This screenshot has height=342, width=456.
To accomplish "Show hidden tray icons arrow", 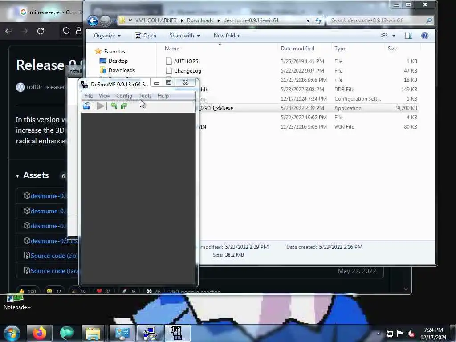I will click(x=379, y=334).
